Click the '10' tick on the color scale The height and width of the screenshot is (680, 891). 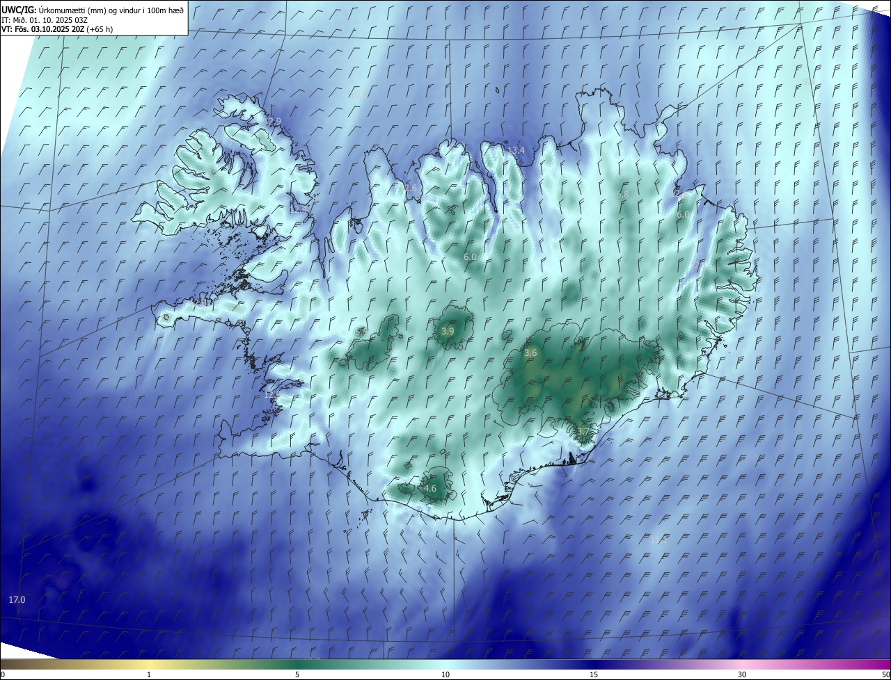click(x=445, y=675)
